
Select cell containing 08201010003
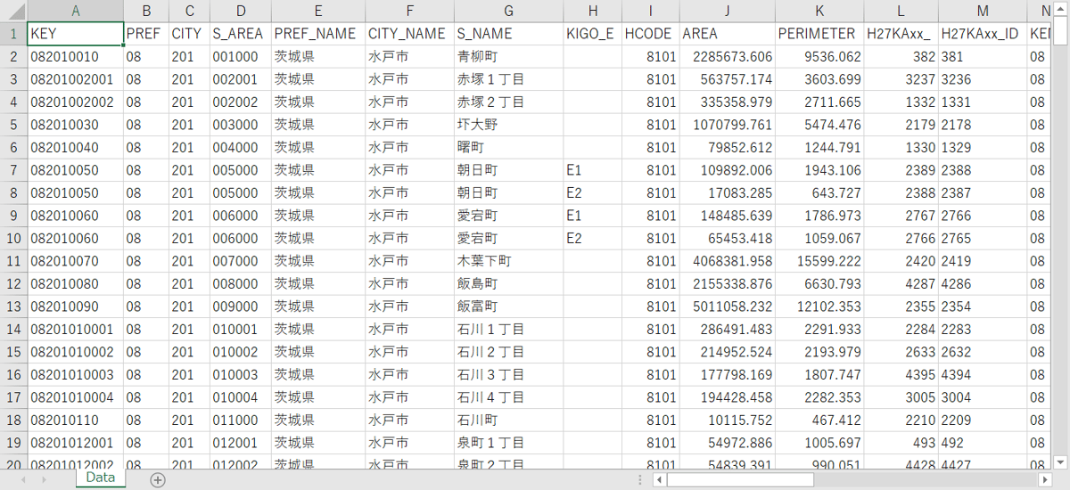75,375
